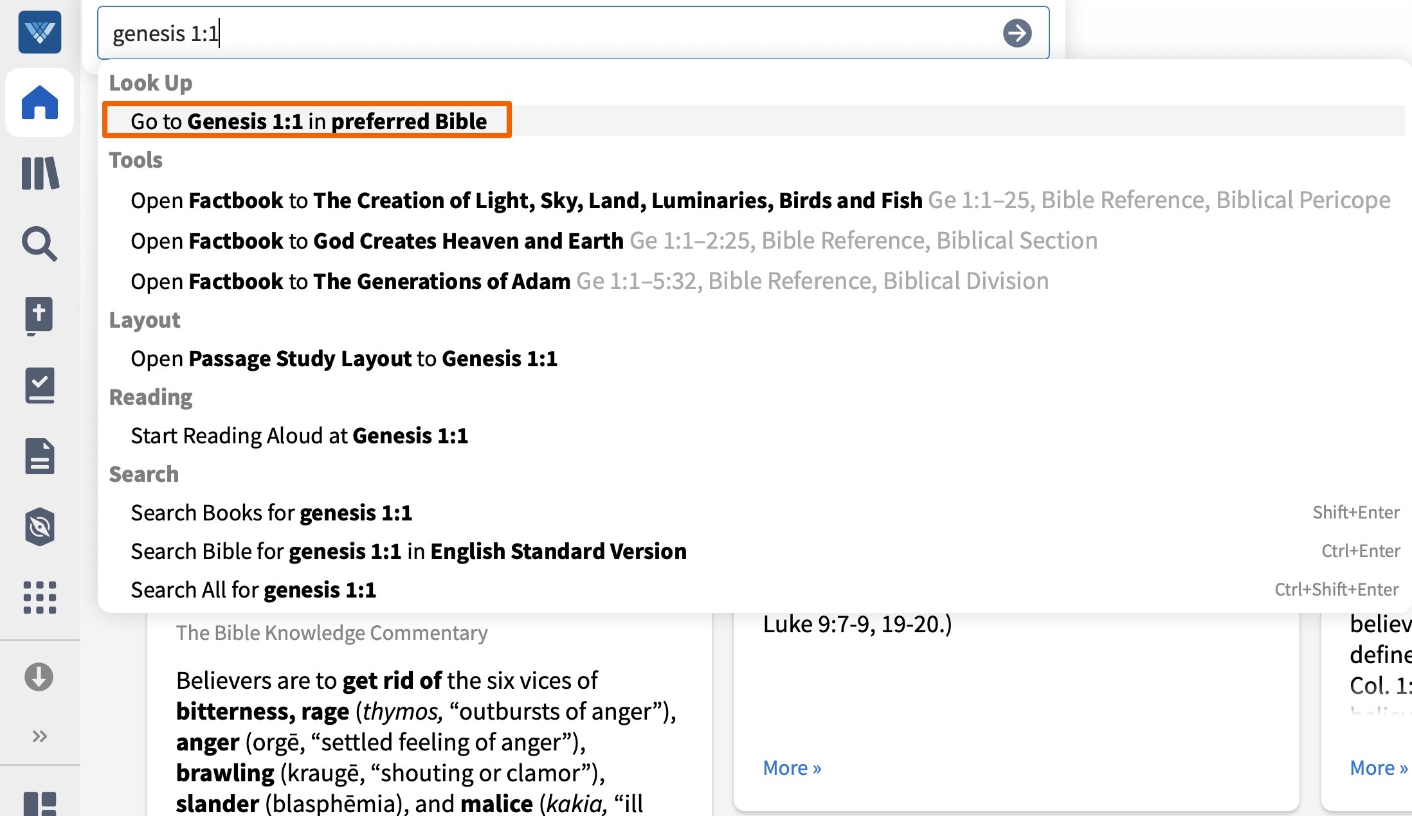Open the layouts panel icon
This screenshot has height=816, width=1412.
click(x=40, y=803)
